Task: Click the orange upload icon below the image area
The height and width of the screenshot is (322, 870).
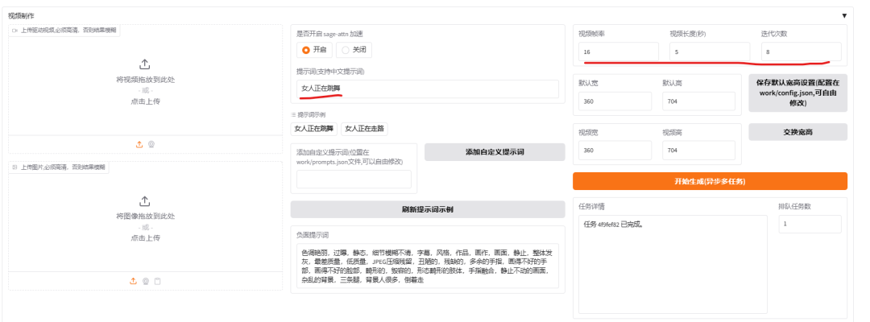Action: click(133, 281)
